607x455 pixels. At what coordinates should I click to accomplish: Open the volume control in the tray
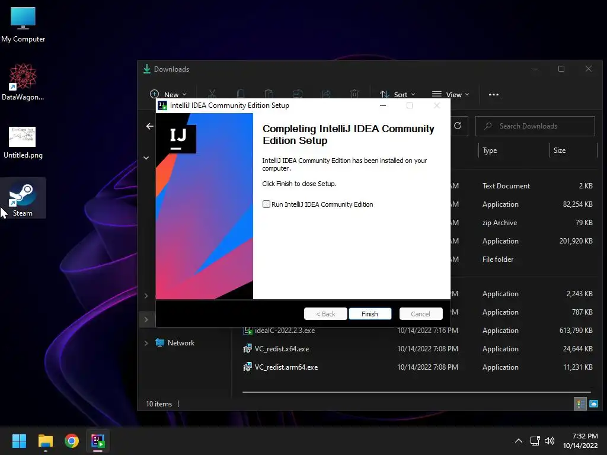point(550,441)
